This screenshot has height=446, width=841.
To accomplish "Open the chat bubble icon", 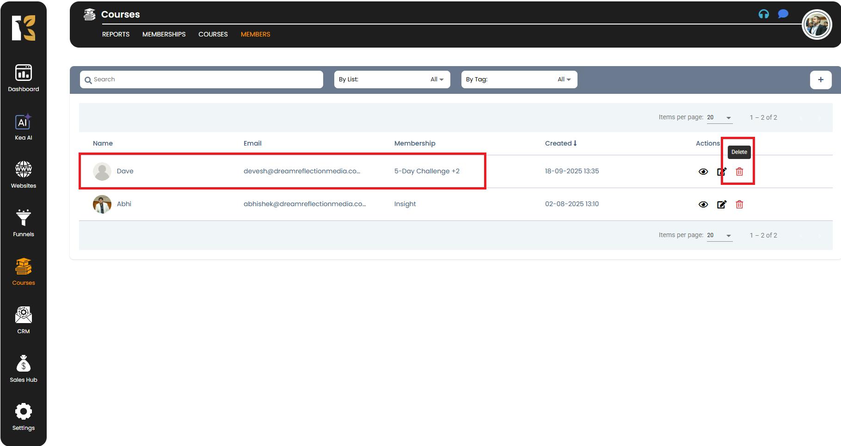I will (783, 14).
